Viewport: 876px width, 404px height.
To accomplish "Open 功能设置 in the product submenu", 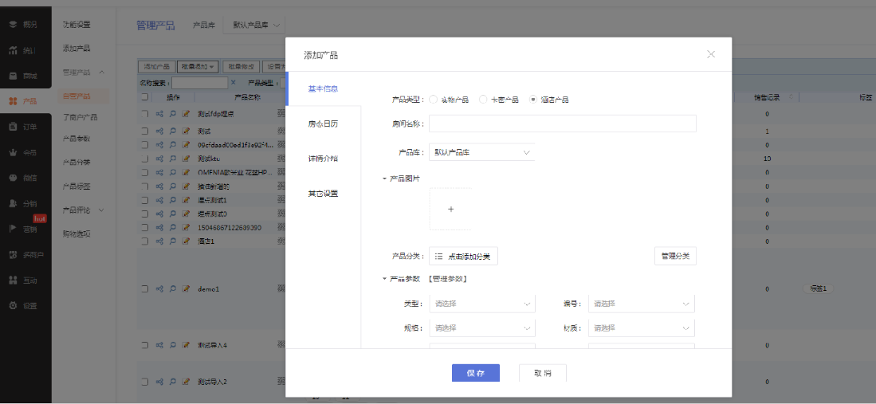I will pos(77,25).
